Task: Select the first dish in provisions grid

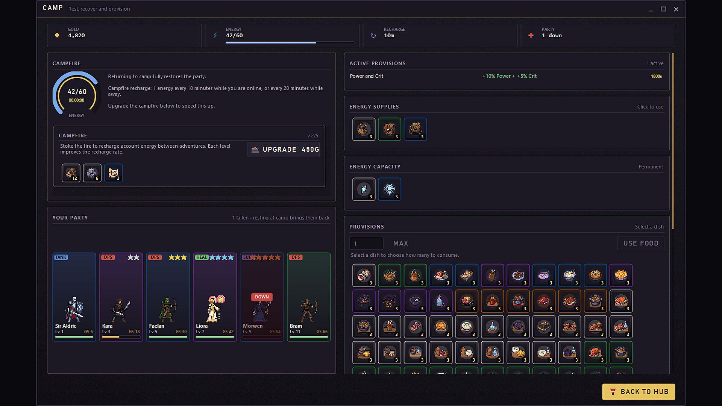Action: click(x=364, y=275)
